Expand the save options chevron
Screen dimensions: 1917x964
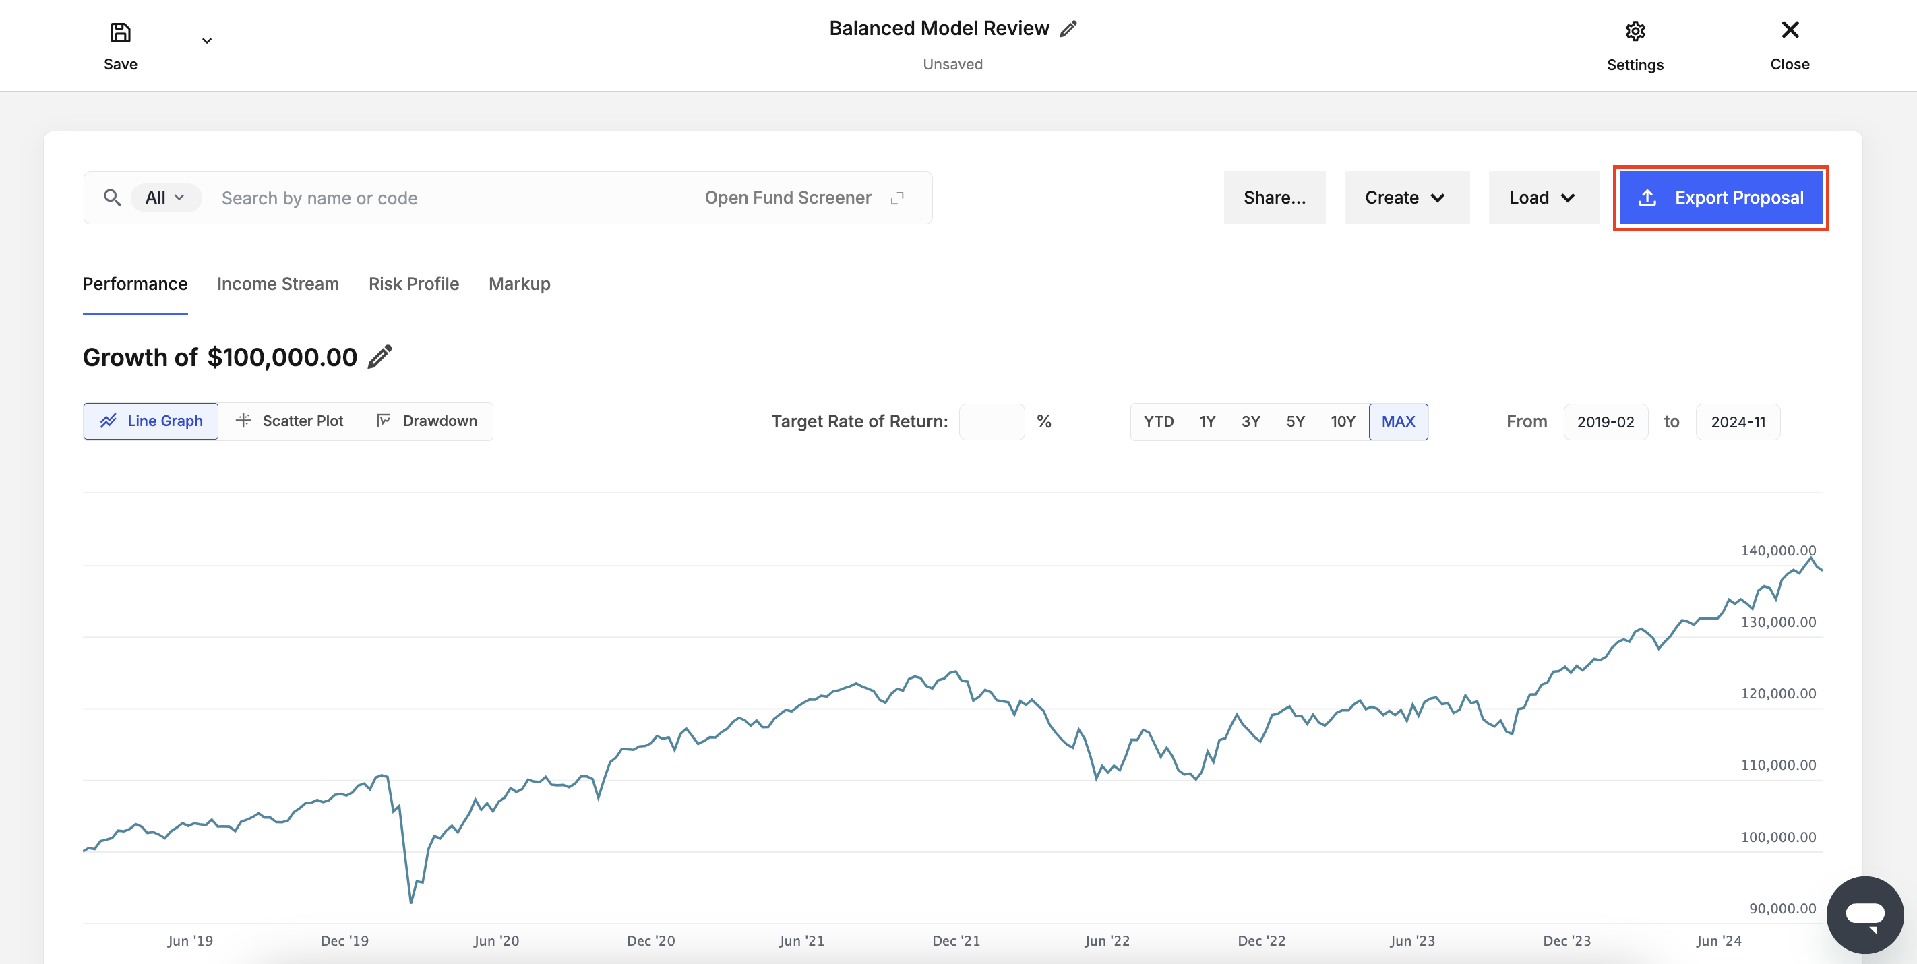pos(207,41)
